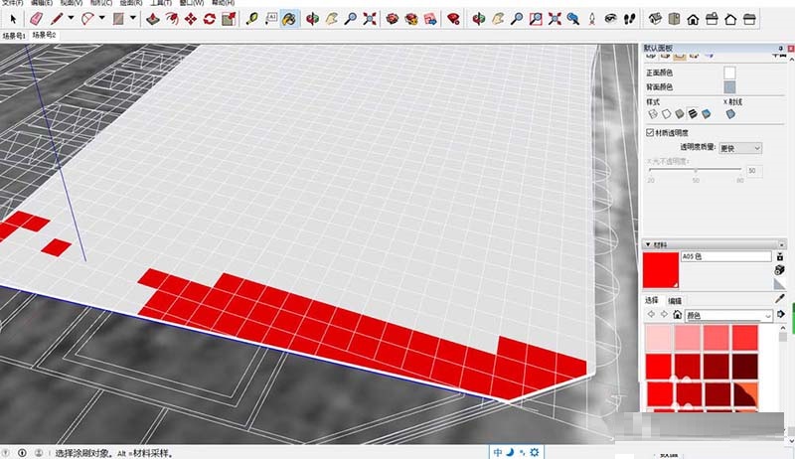Open the shape tool dropdown arrow

pyautogui.click(x=133, y=18)
